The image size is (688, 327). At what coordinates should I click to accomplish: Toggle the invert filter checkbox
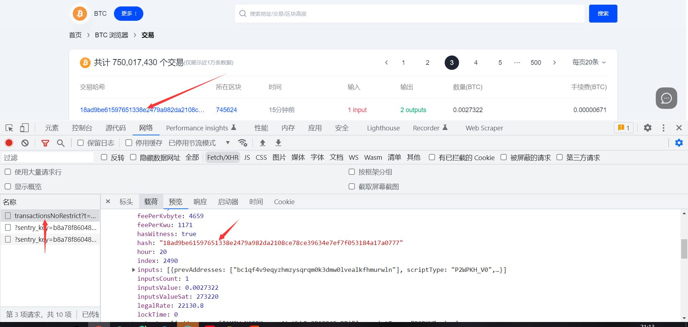(104, 157)
